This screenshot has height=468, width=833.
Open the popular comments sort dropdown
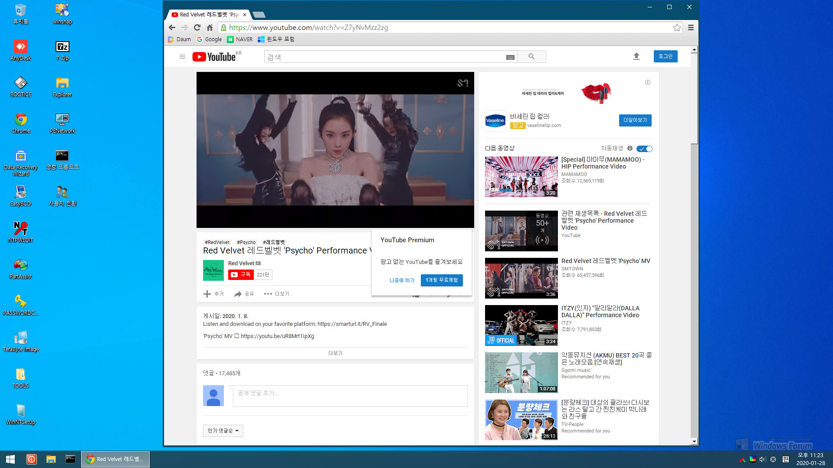point(223,431)
